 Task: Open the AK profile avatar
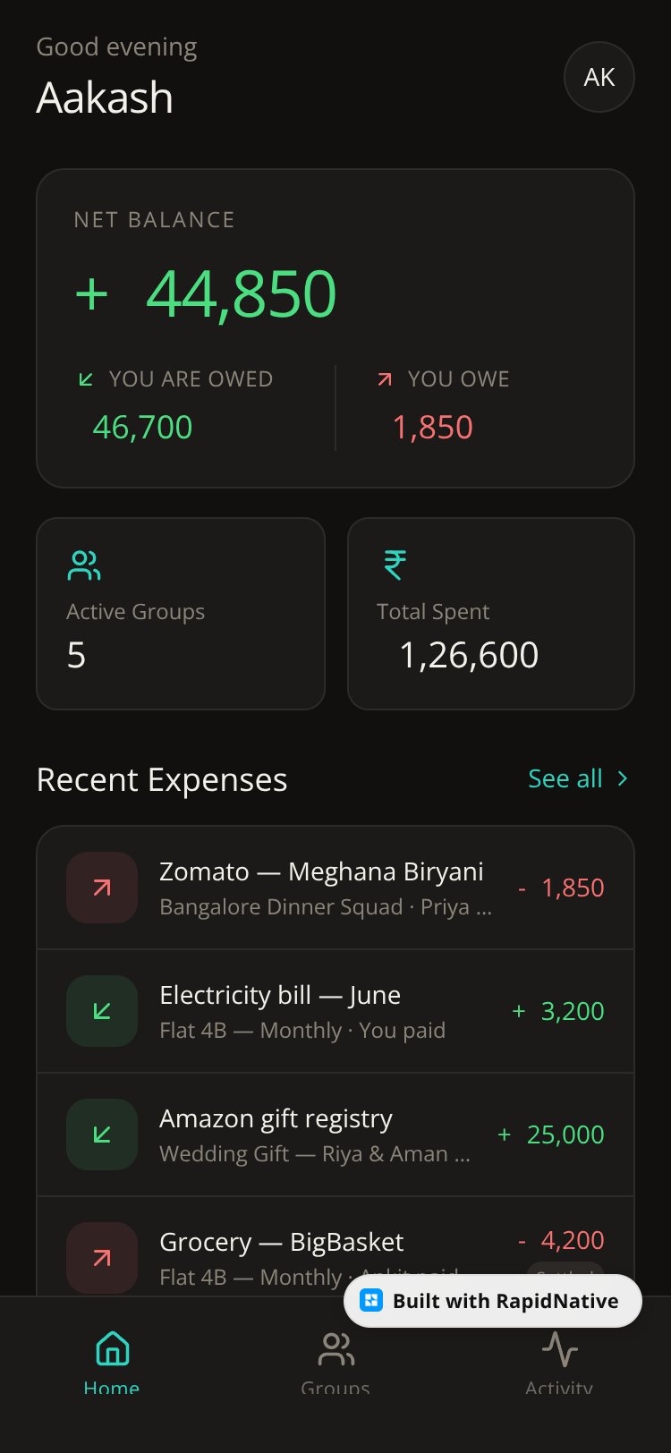pos(599,77)
